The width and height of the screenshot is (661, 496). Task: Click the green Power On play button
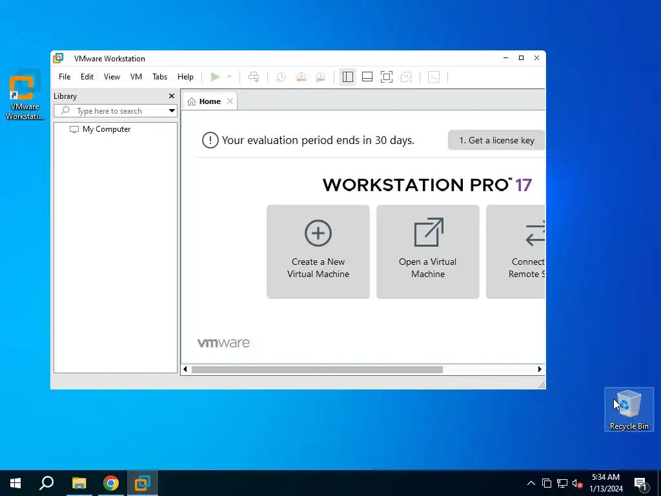tap(216, 77)
